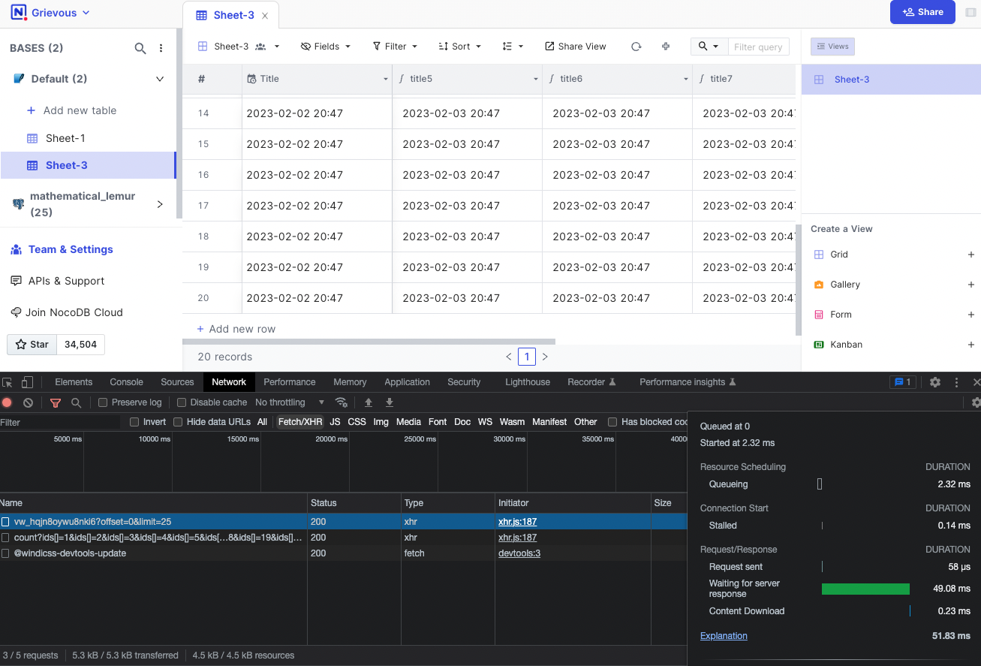Click the Star GitHub button

point(32,345)
